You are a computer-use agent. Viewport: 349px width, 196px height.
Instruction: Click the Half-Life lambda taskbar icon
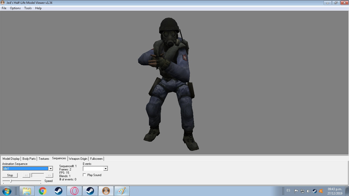point(106,191)
